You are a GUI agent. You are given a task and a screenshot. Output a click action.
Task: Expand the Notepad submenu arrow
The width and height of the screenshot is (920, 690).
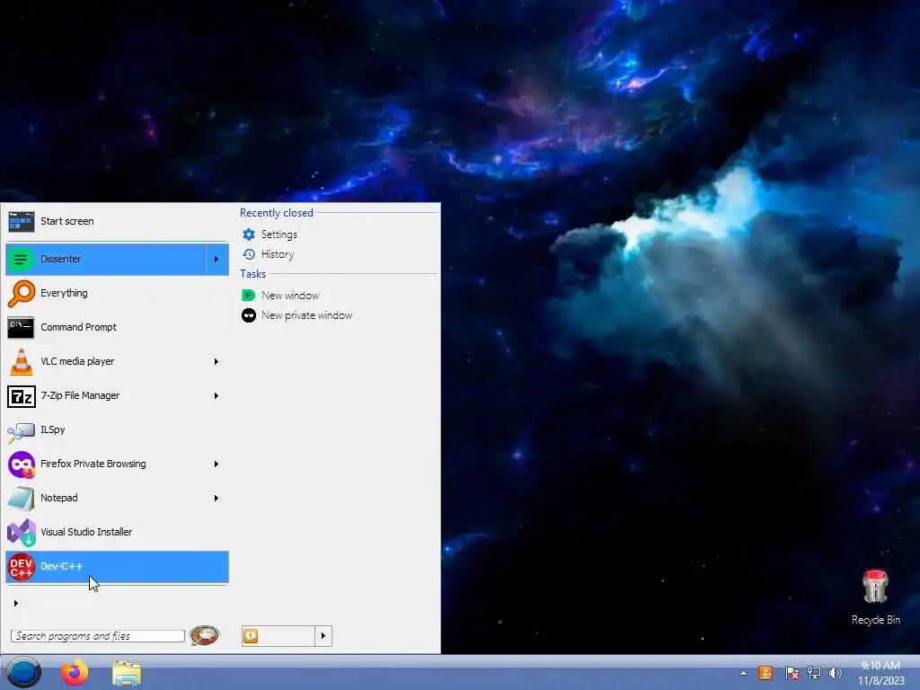pyautogui.click(x=217, y=498)
